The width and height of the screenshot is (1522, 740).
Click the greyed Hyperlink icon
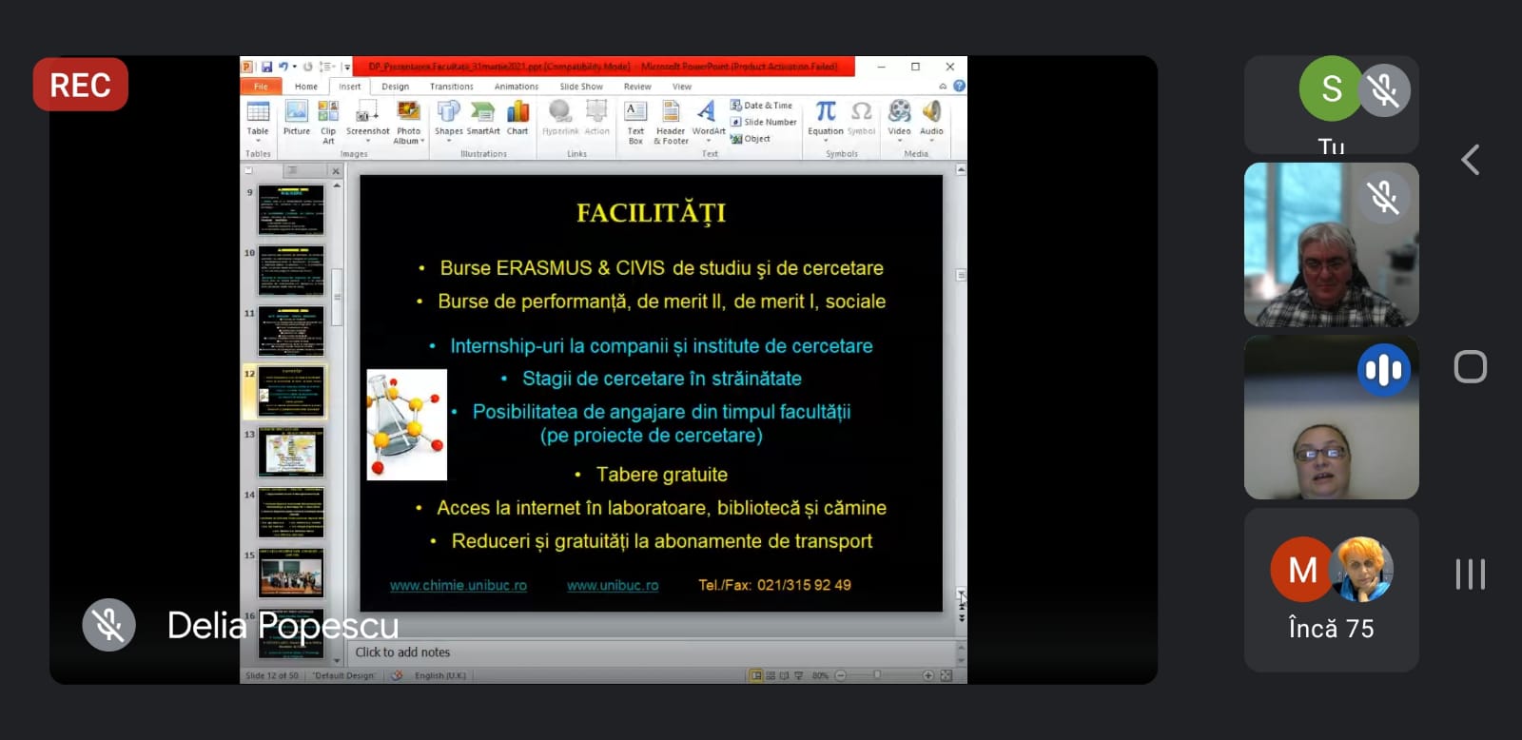[x=559, y=111]
